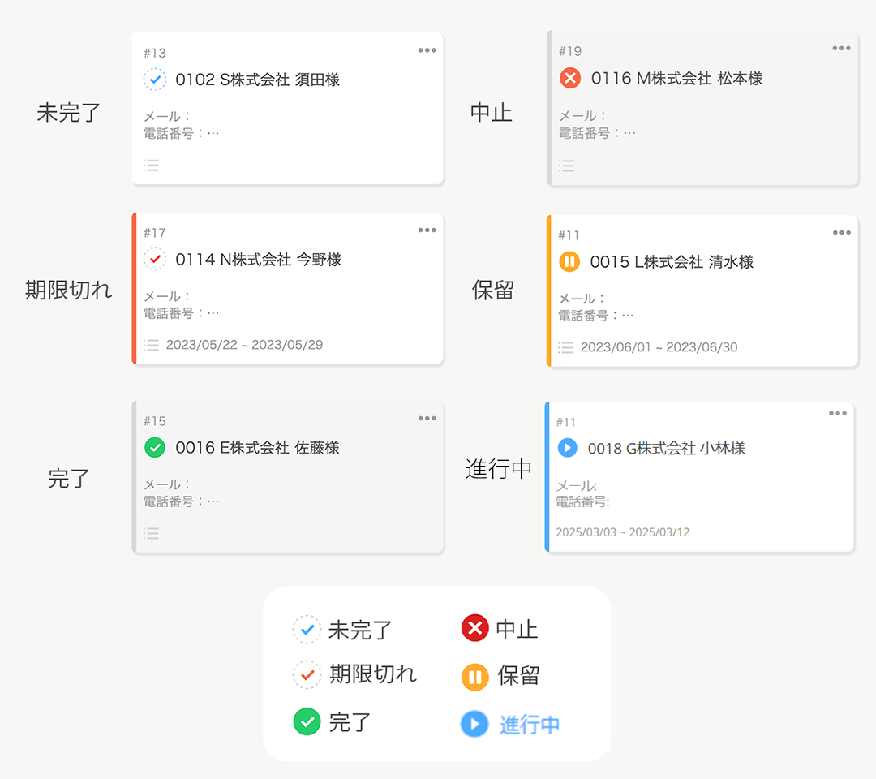This screenshot has height=779, width=876.
Task: Open the options menu on Kobayashi card #11
Action: click(x=837, y=412)
